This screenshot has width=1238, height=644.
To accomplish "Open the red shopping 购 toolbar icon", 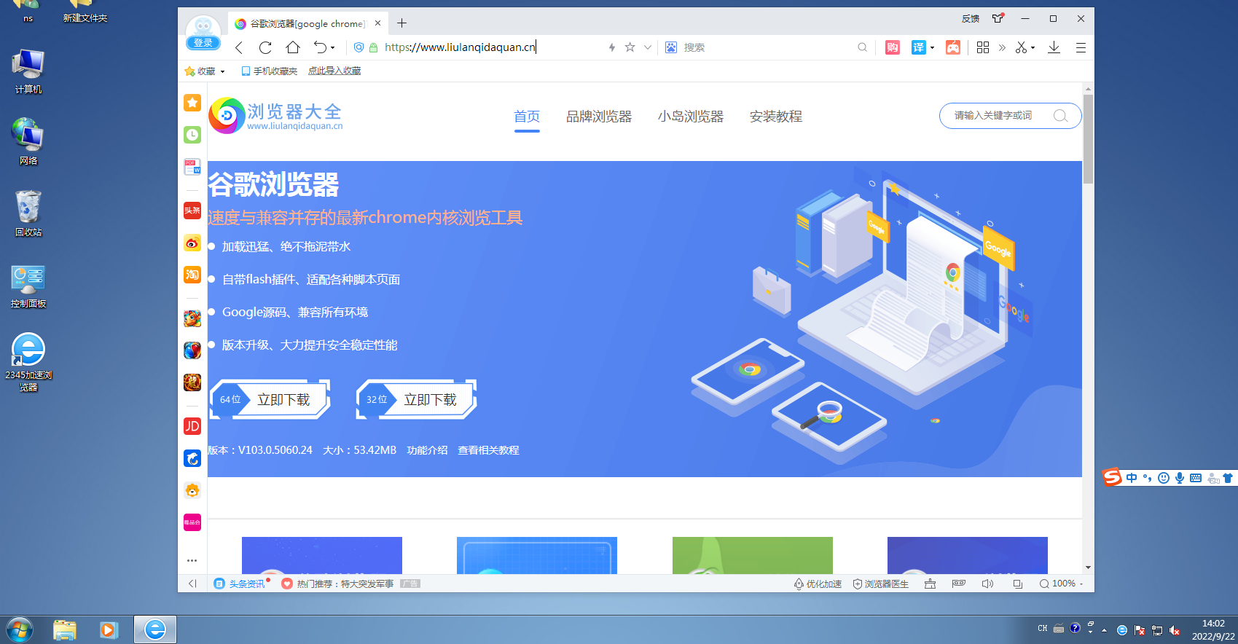I will tap(893, 47).
